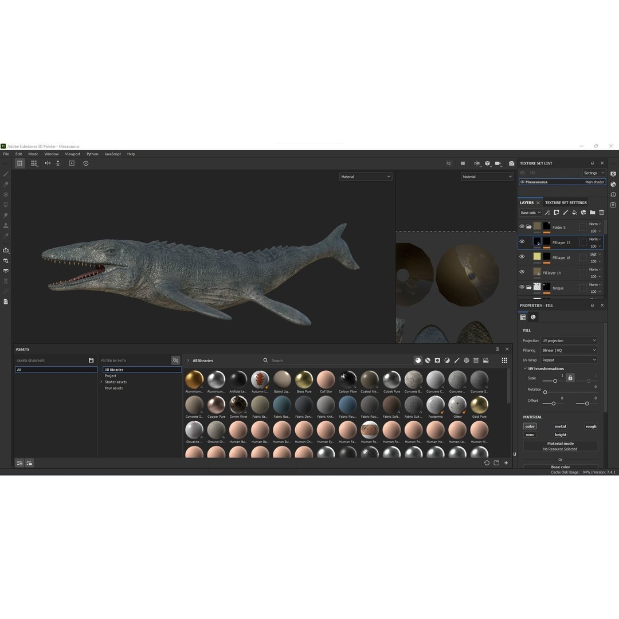Hide Fill layer 14
Image resolution: width=619 pixels, height=619 pixels.
point(522,272)
